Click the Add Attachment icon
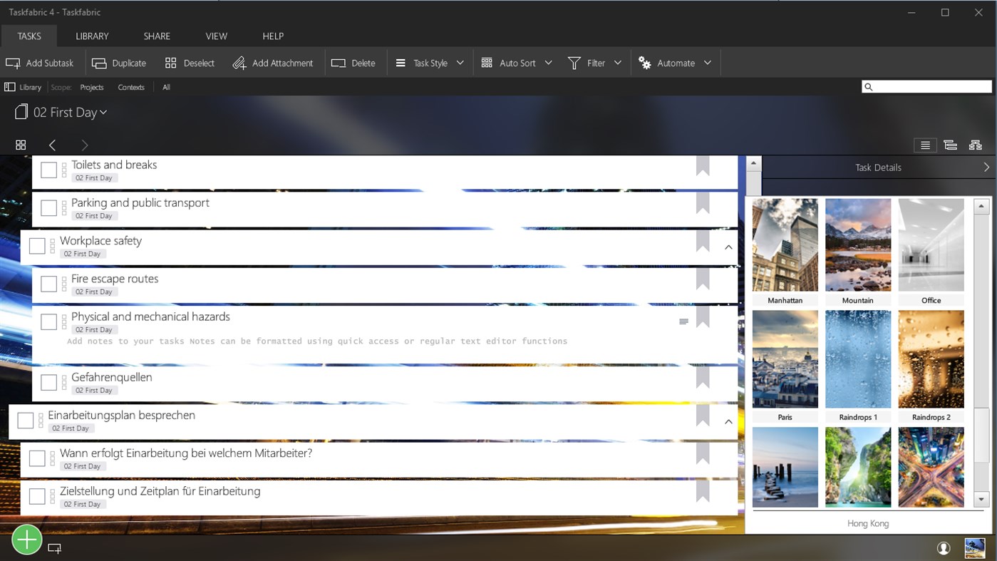 pos(238,63)
